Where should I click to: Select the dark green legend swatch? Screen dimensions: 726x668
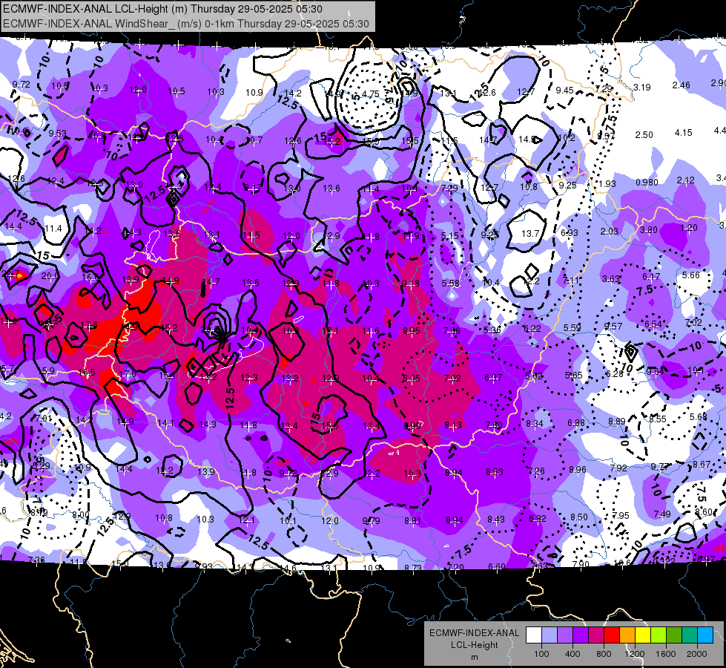pyautogui.click(x=674, y=635)
